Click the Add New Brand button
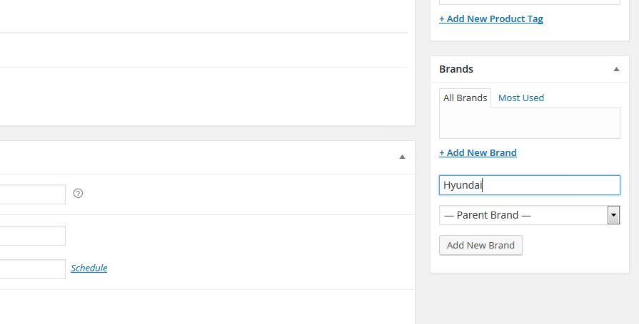The image size is (639, 324). point(480,245)
